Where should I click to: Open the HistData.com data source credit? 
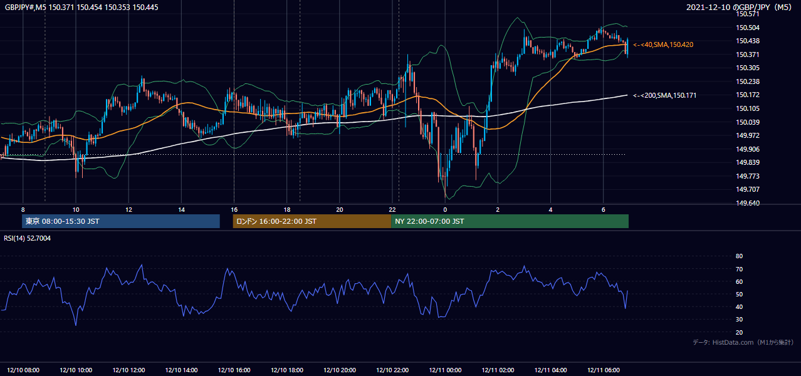pyautogui.click(x=743, y=343)
